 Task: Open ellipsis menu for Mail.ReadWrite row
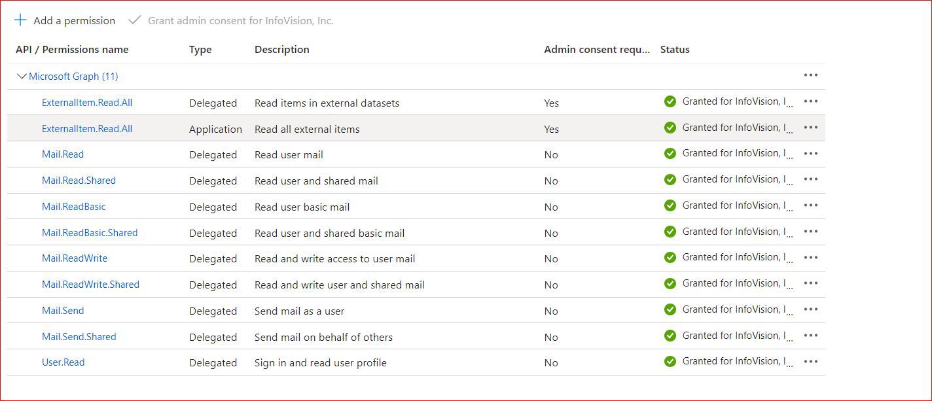coord(811,257)
